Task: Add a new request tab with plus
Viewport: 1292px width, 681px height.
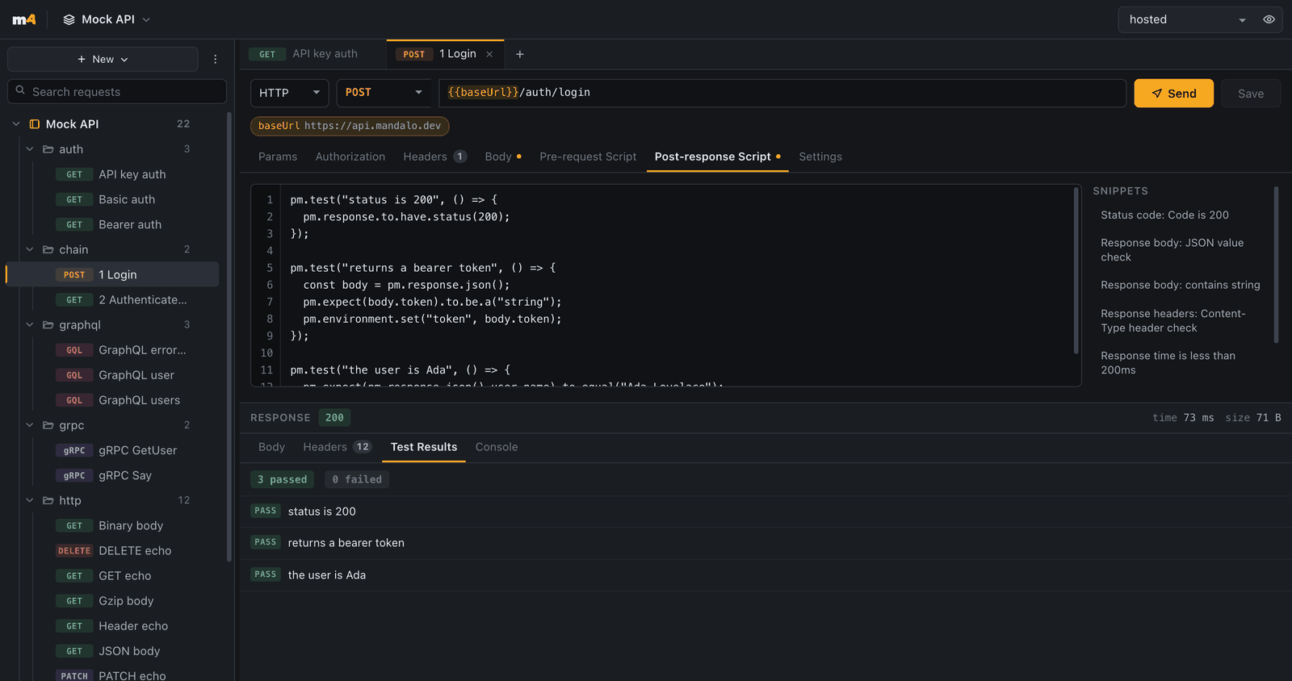Action: [x=520, y=54]
